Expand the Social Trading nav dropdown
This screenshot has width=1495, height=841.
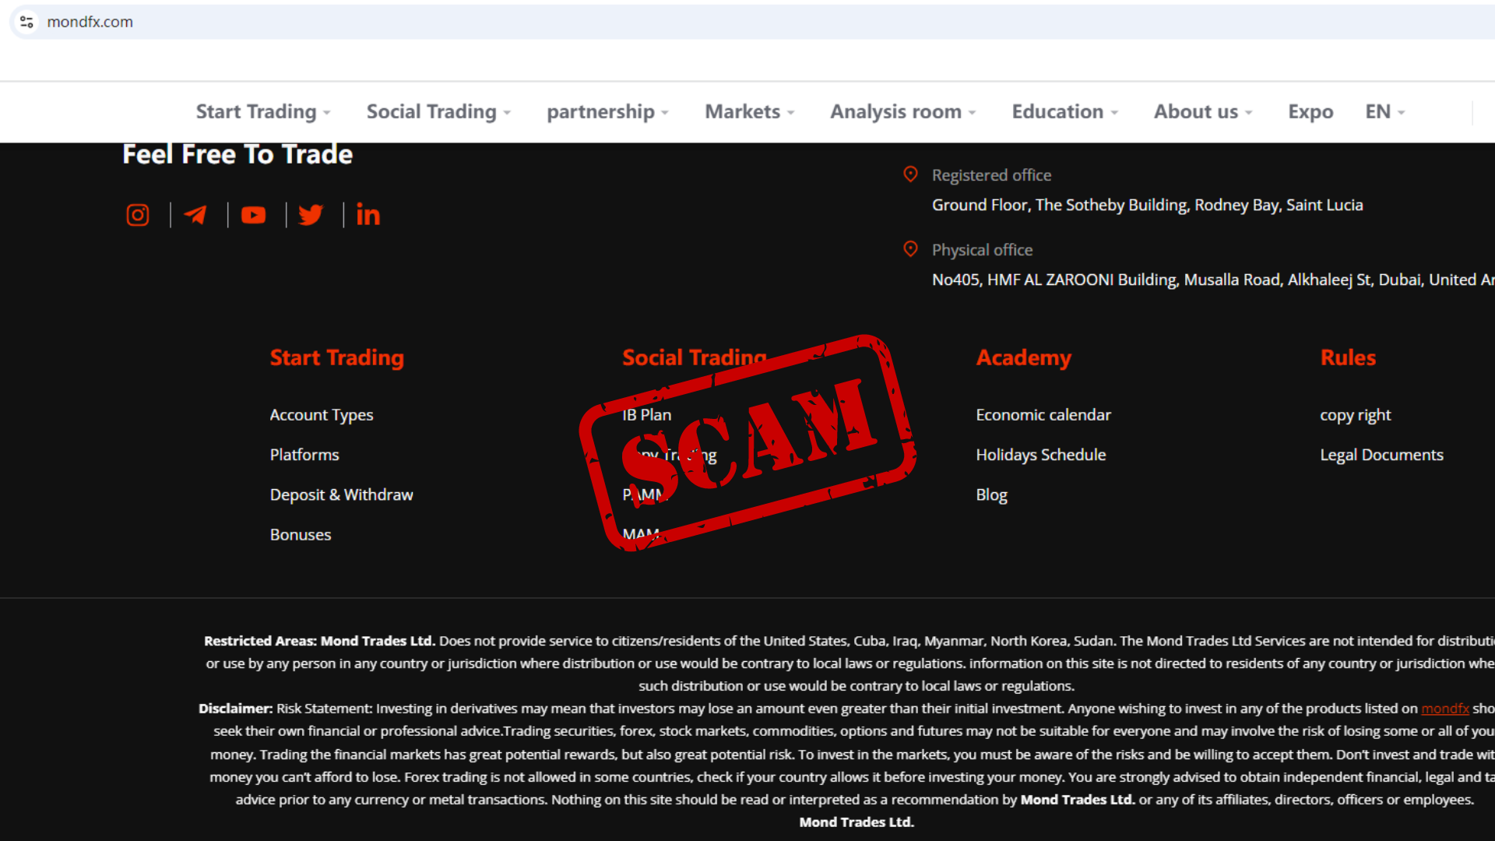point(438,112)
